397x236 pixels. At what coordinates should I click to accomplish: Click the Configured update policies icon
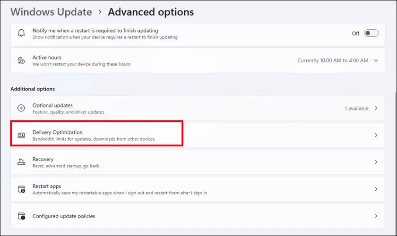[21, 216]
